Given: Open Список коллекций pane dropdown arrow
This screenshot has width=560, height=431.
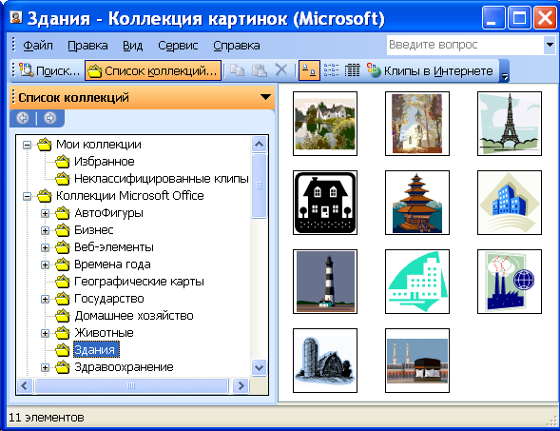Looking at the screenshot, I should 265,97.
